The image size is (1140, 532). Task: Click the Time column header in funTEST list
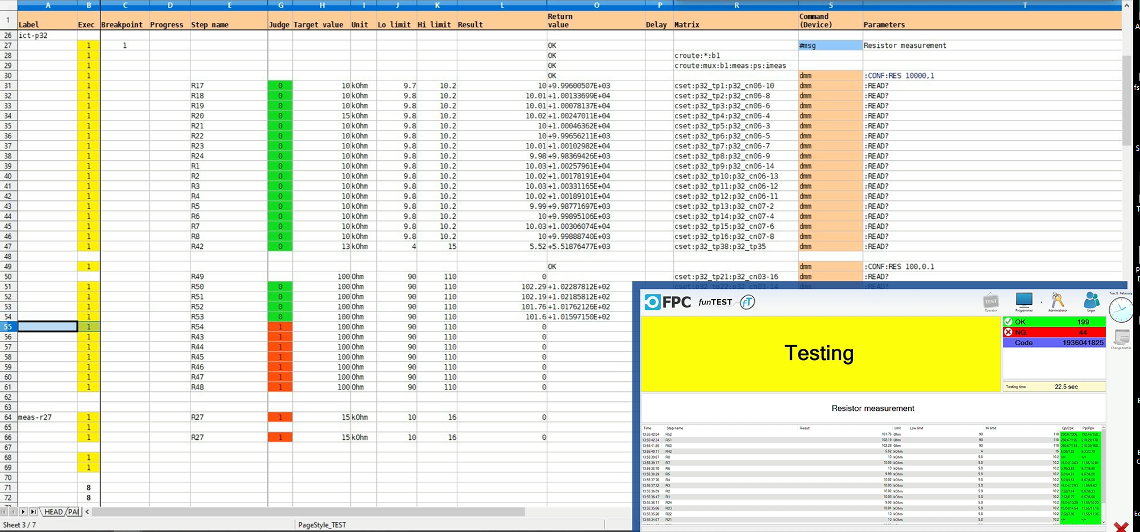pyautogui.click(x=647, y=428)
